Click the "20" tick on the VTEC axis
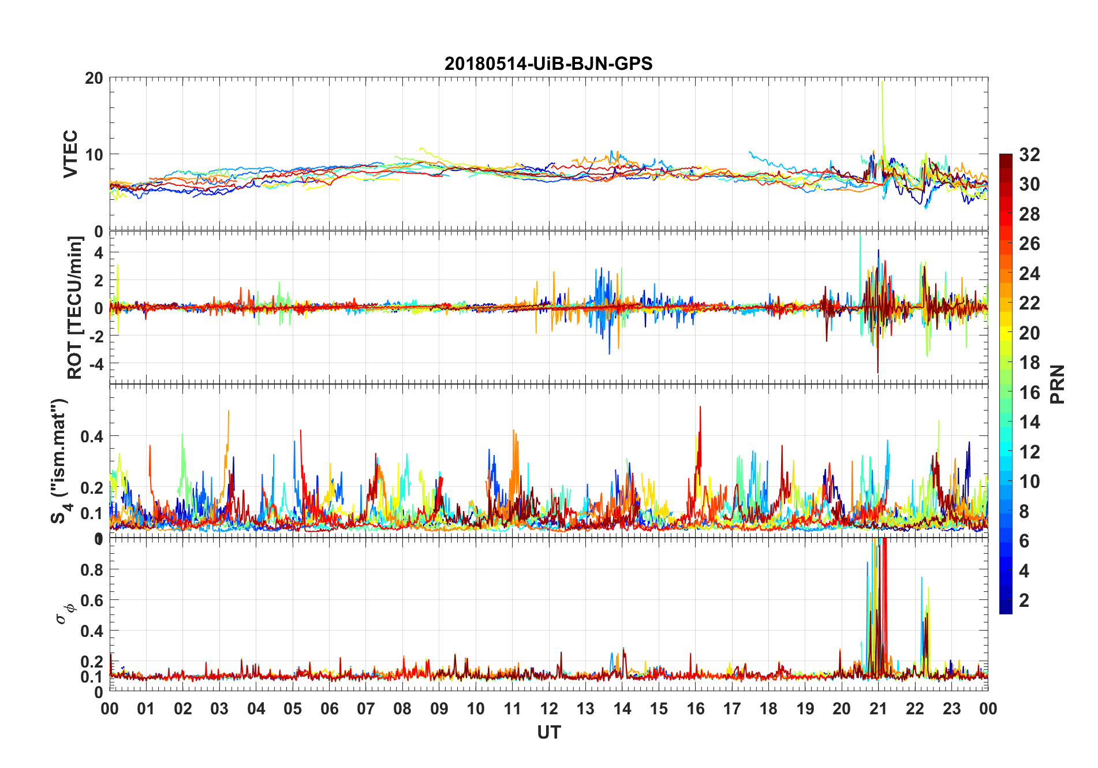 (94, 78)
